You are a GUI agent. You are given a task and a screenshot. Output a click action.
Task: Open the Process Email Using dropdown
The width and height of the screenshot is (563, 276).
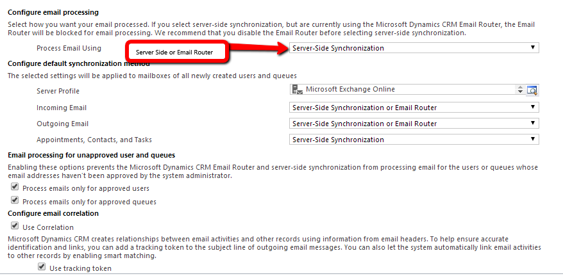click(x=414, y=48)
